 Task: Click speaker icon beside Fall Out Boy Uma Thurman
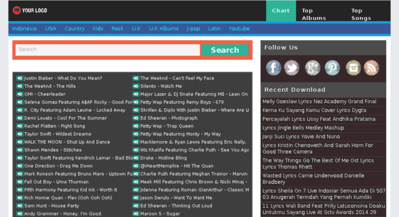20,182
